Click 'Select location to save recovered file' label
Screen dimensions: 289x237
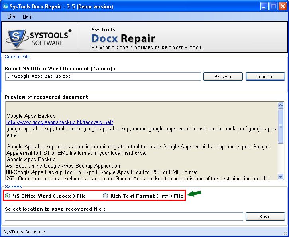coord(55,209)
